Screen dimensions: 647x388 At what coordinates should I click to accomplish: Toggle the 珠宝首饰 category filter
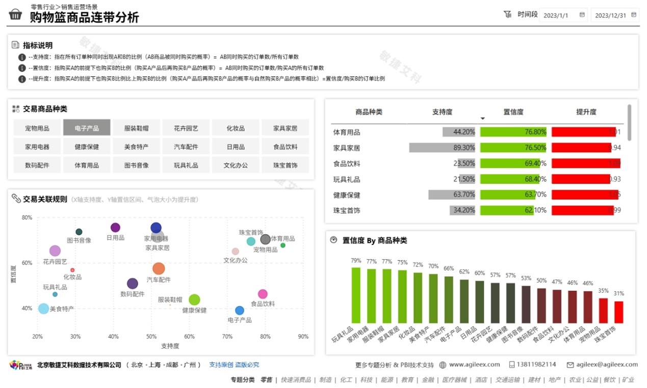(x=285, y=164)
